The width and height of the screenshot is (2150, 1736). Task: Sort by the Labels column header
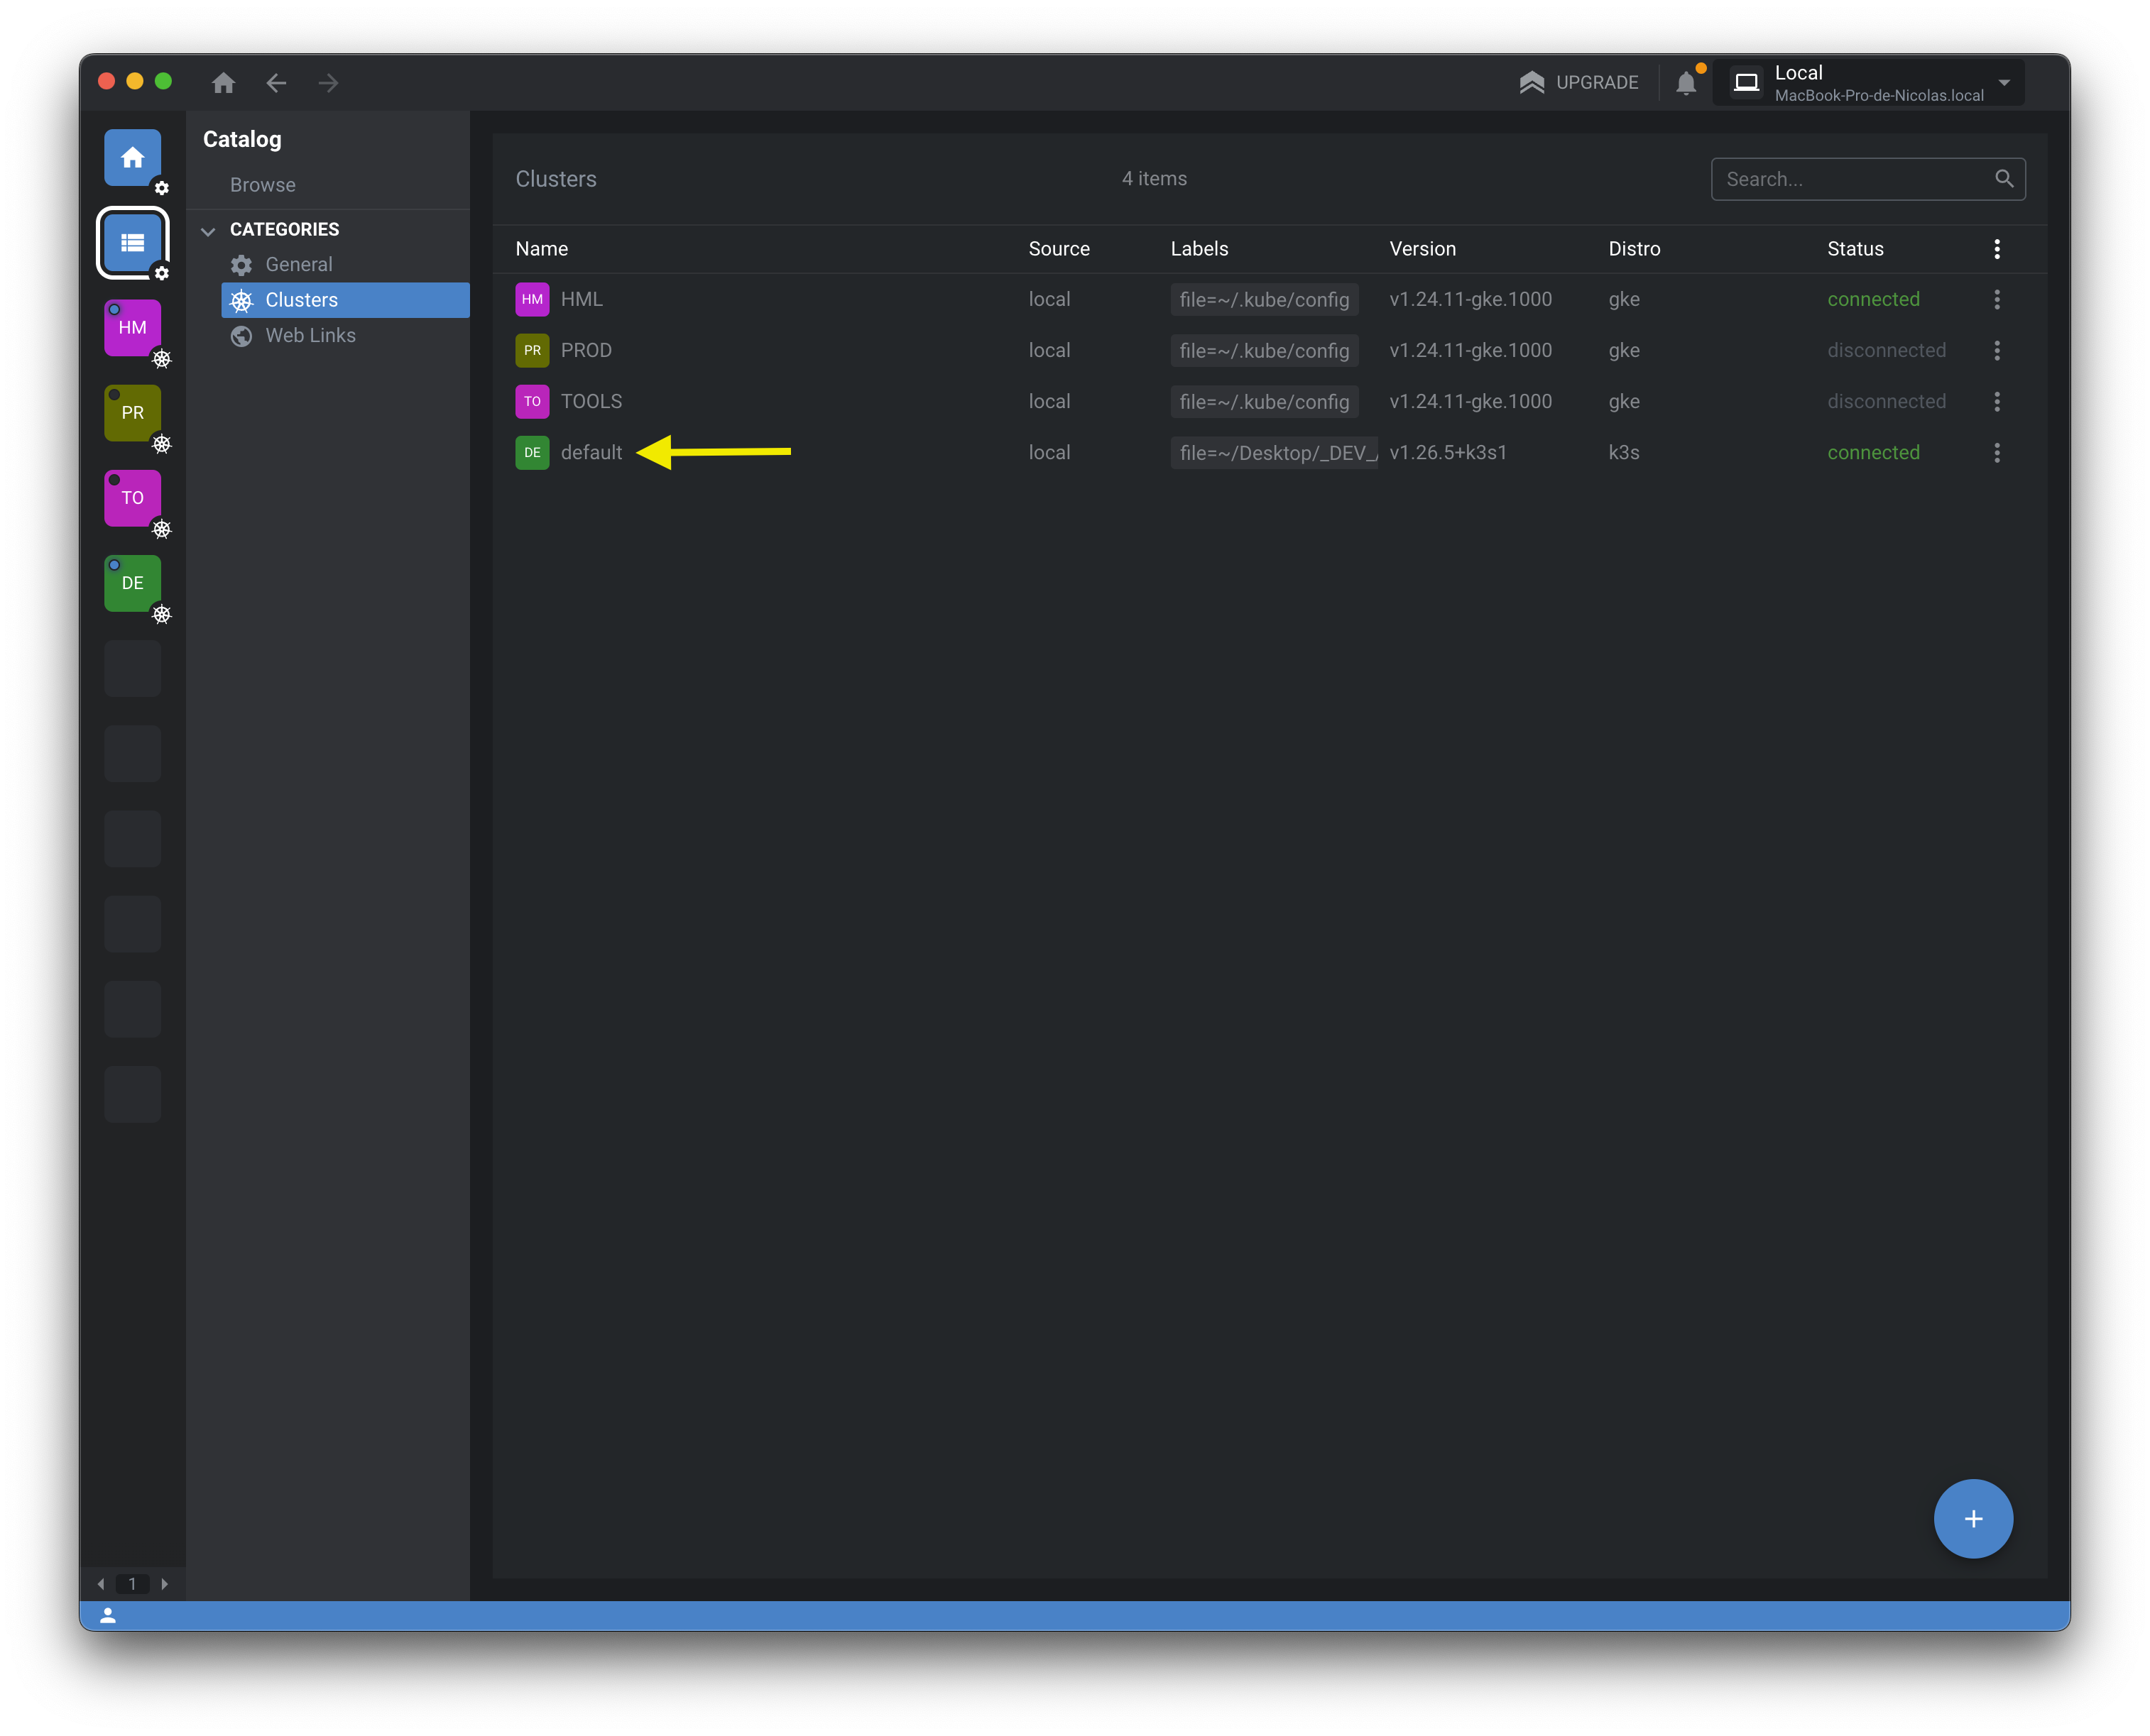tap(1199, 249)
